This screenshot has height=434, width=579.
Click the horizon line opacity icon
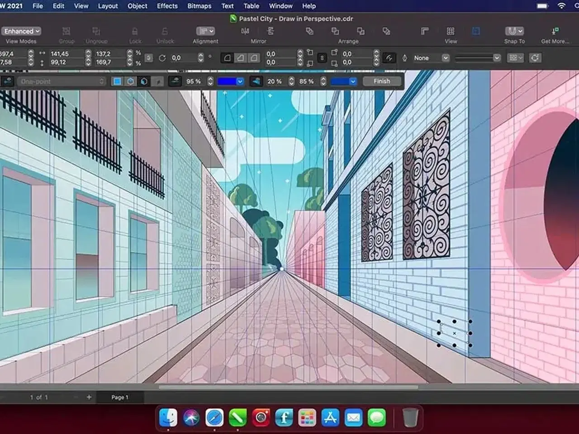coord(175,81)
